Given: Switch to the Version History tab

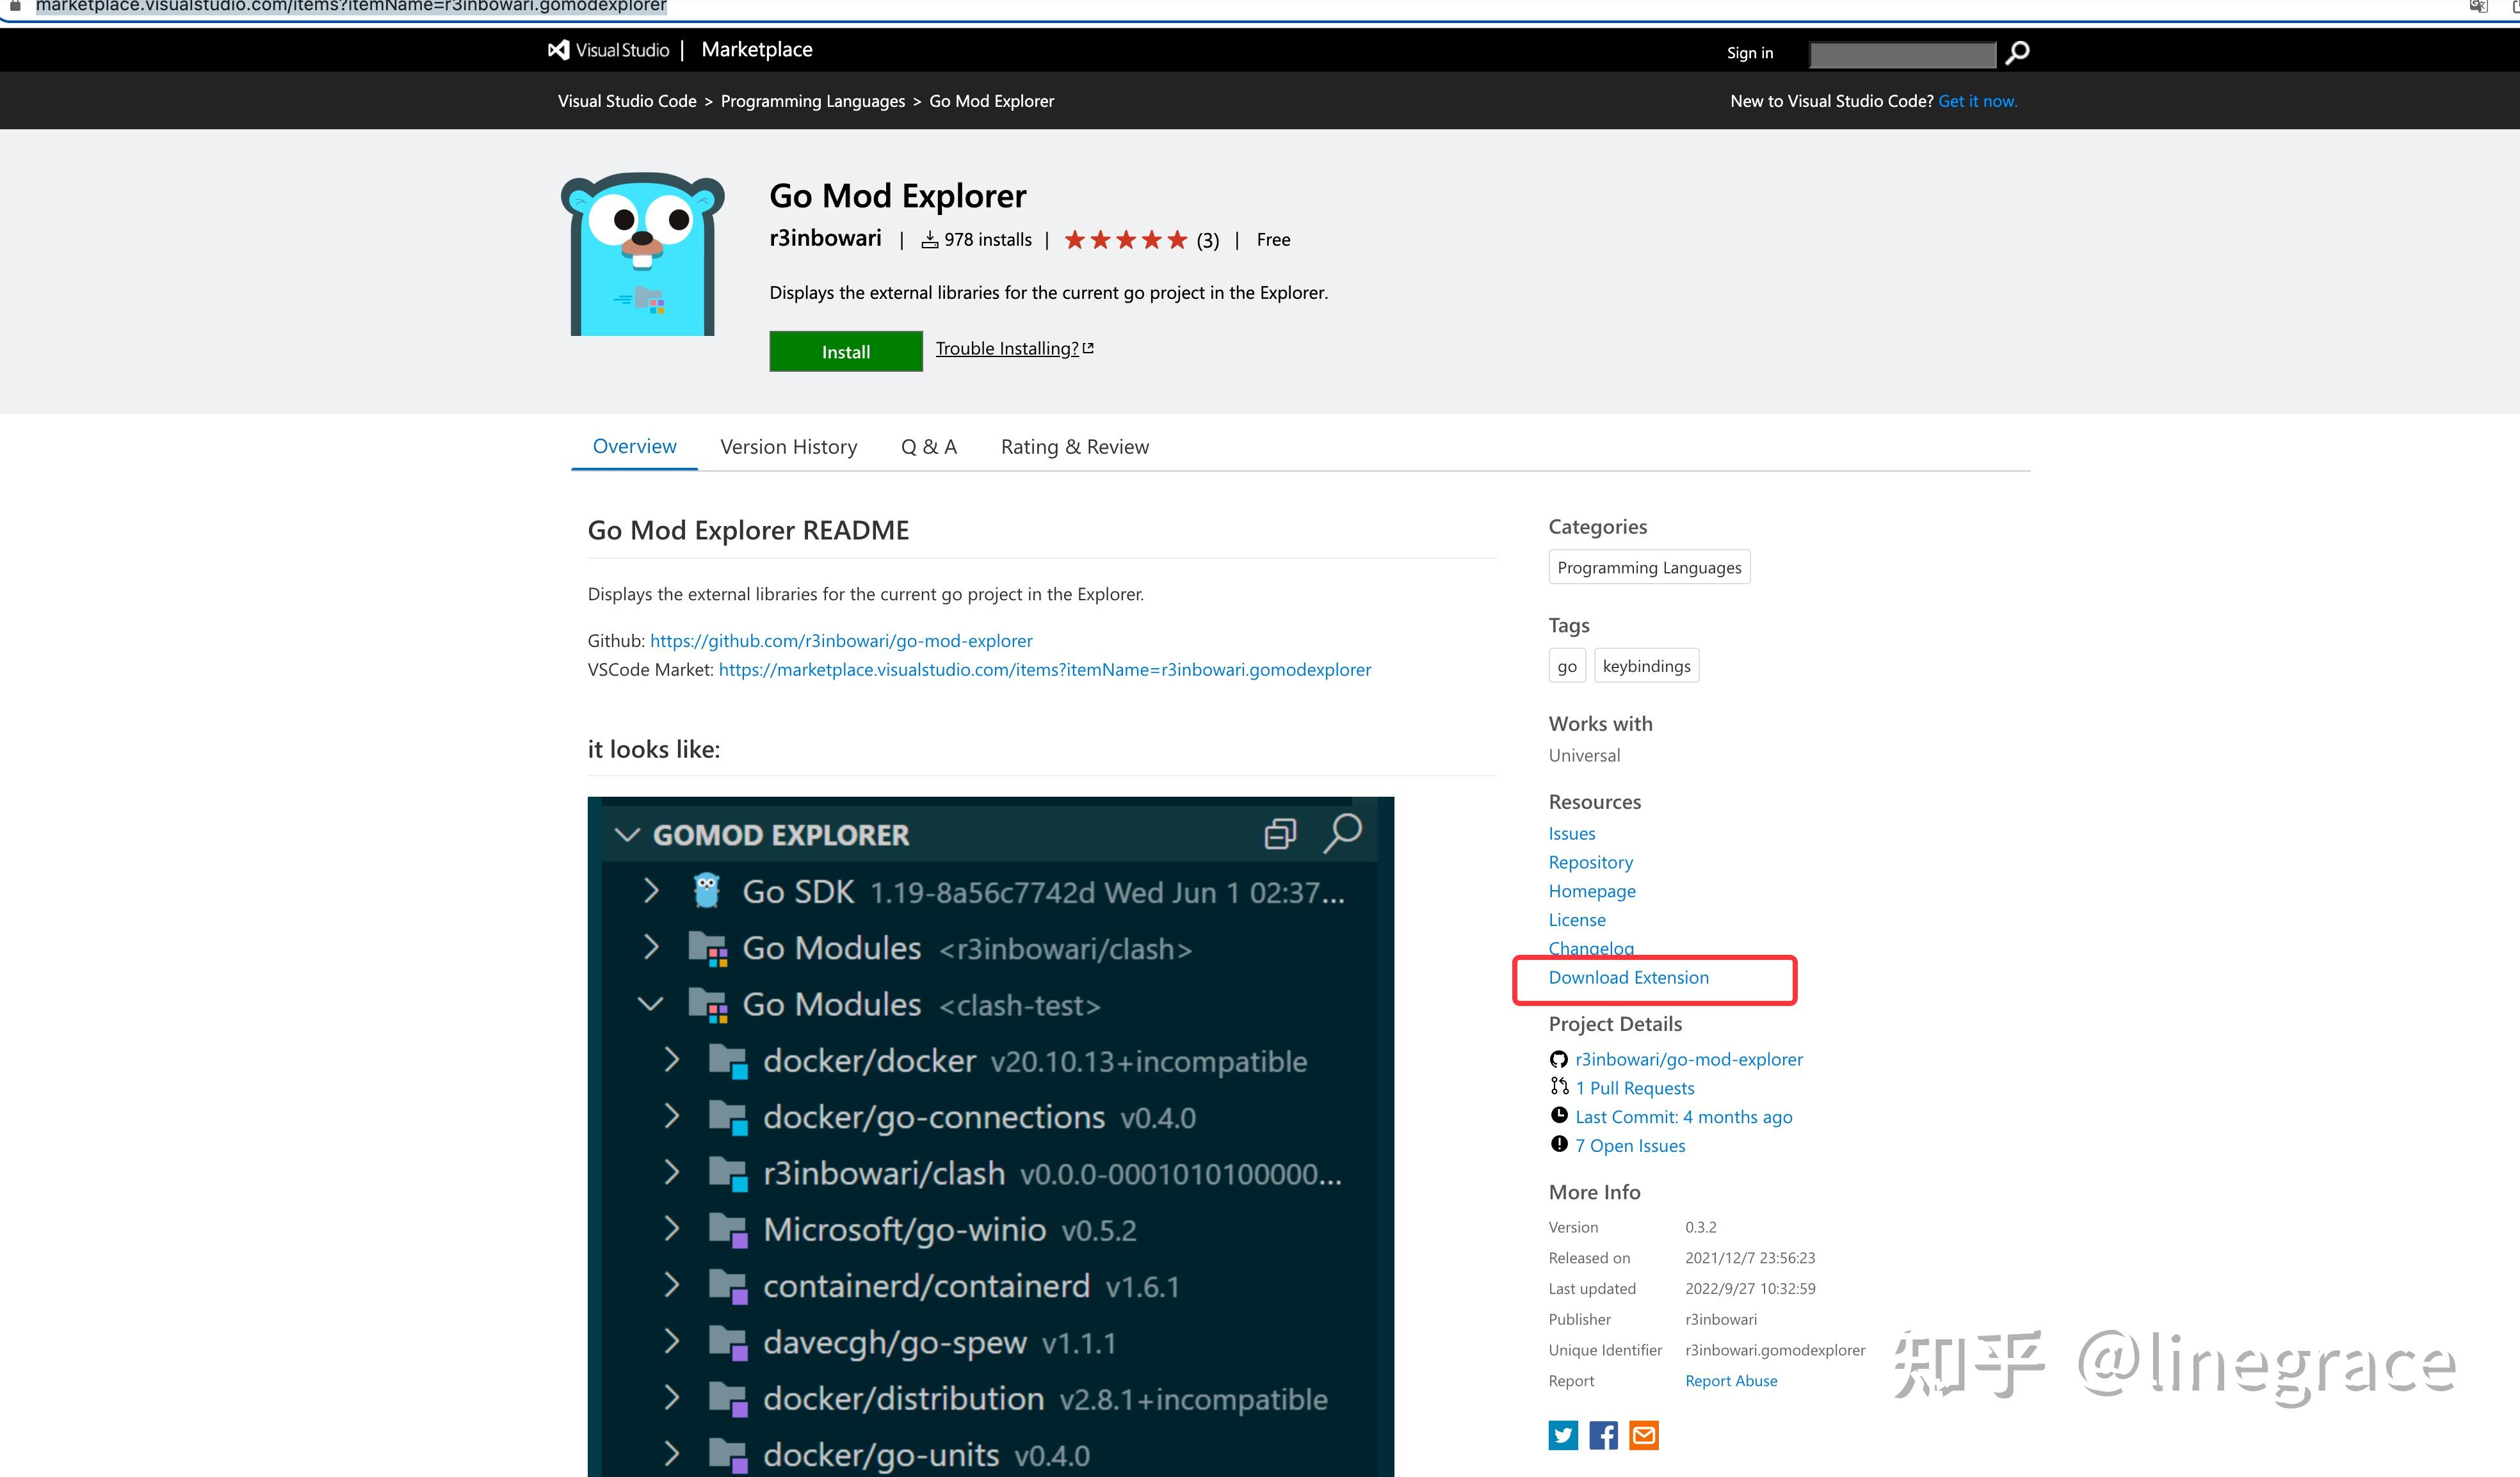Looking at the screenshot, I should [788, 447].
